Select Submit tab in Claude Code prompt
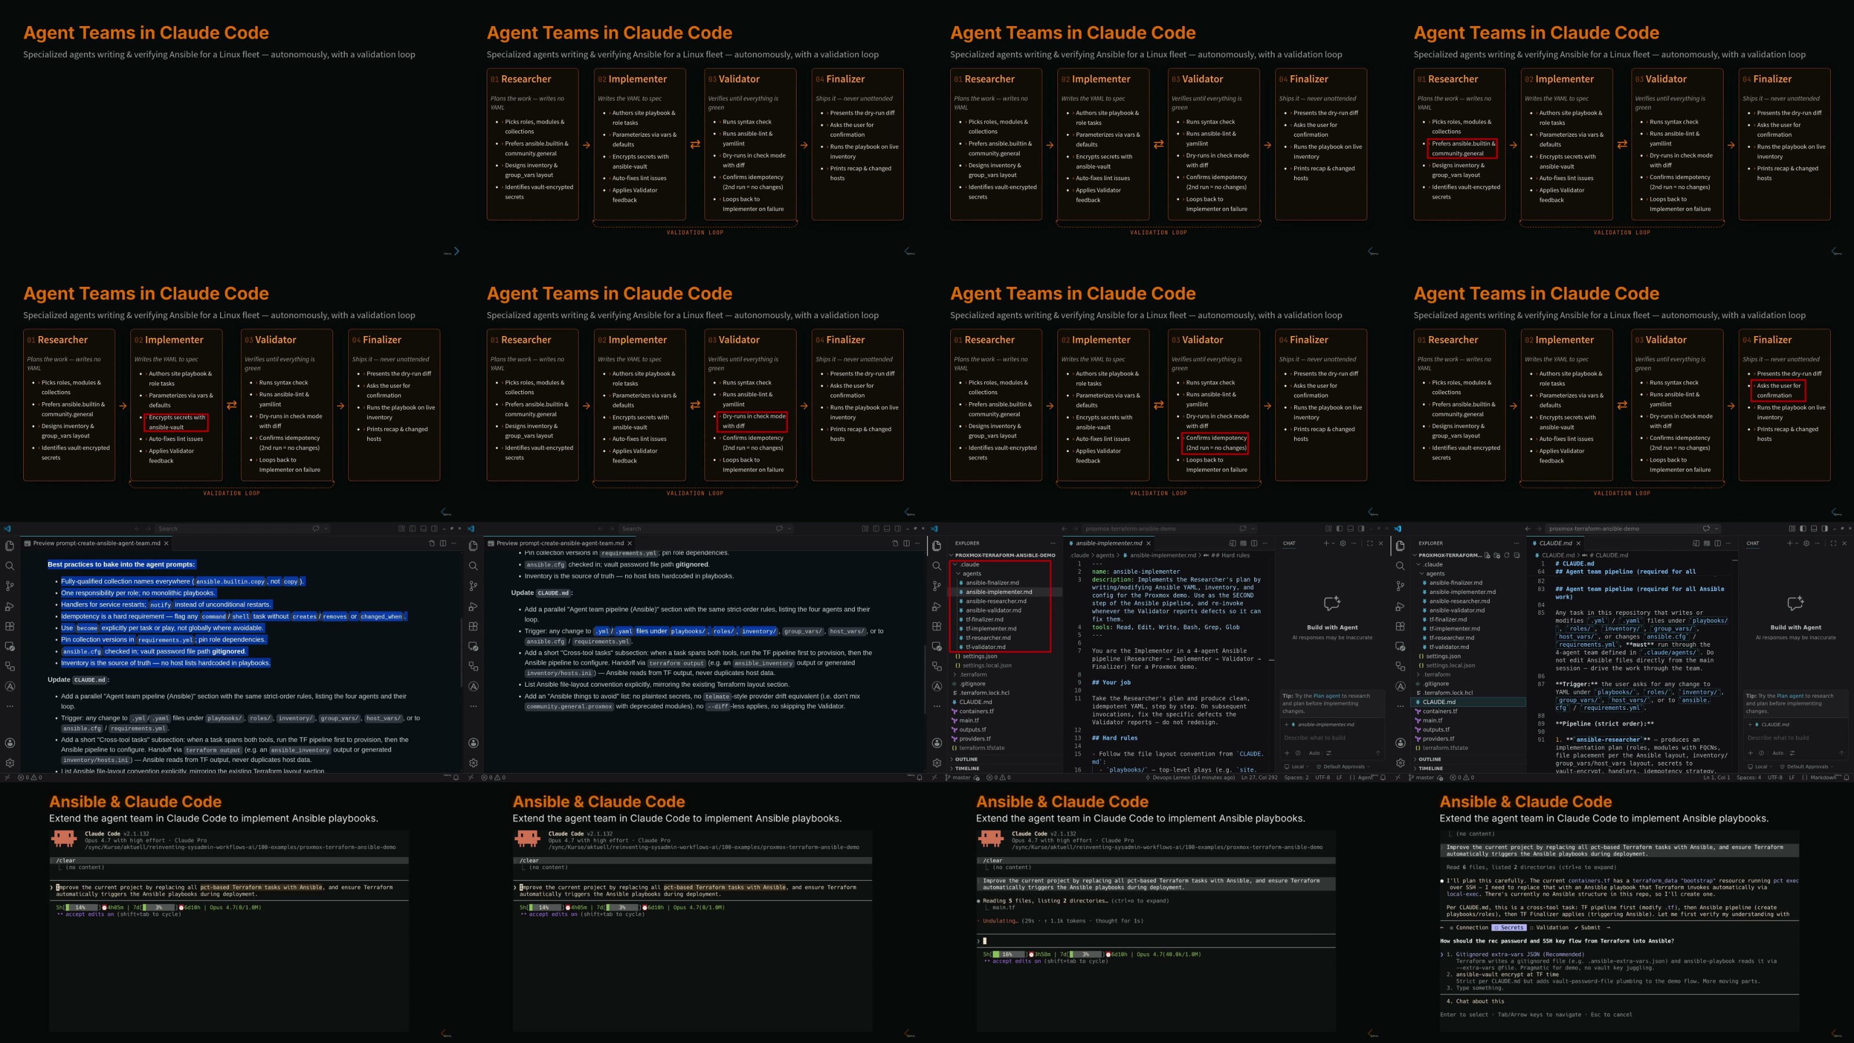The width and height of the screenshot is (1854, 1043). pyautogui.click(x=1587, y=928)
